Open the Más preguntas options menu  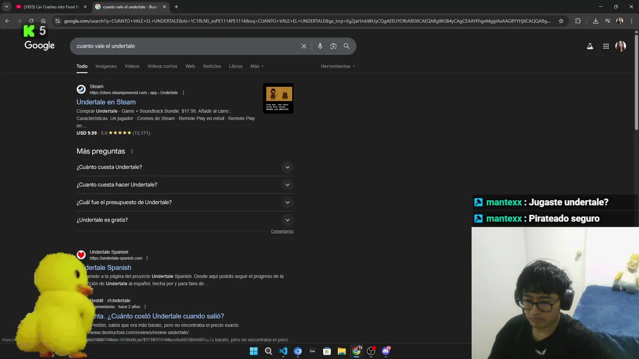132,151
